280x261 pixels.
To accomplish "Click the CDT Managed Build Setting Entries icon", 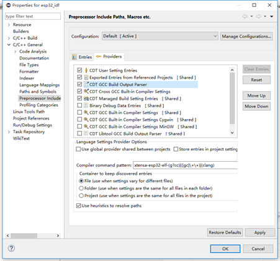I will click(86, 99).
